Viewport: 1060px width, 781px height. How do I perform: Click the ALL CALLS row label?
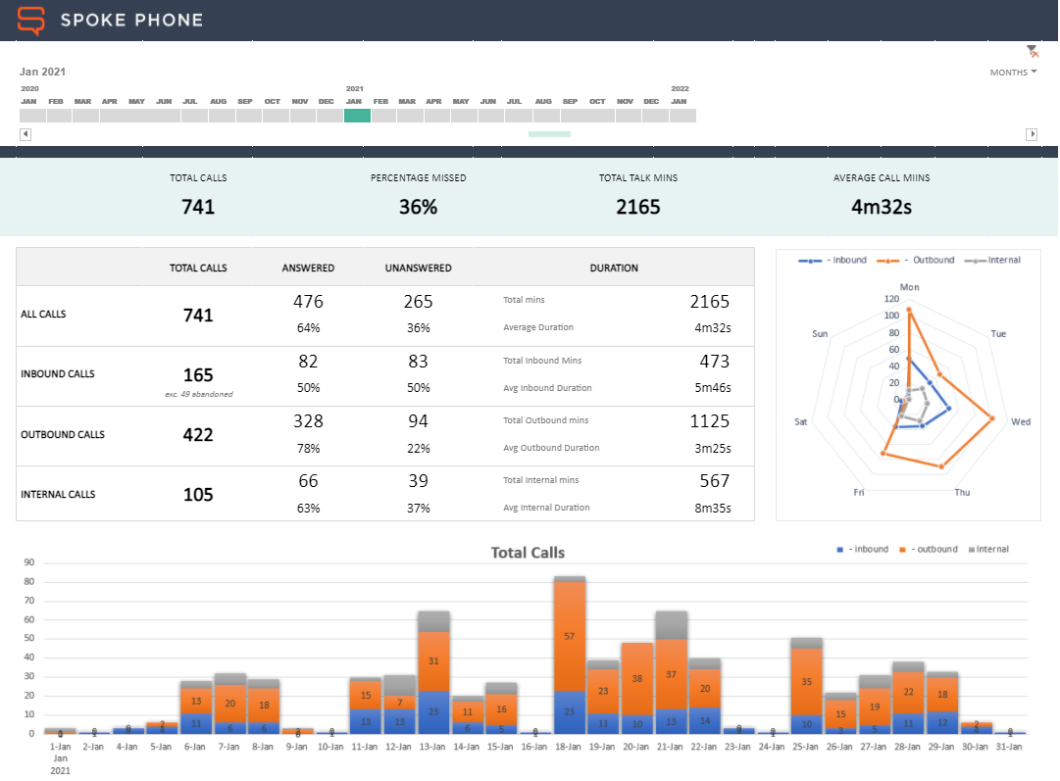[43, 315]
